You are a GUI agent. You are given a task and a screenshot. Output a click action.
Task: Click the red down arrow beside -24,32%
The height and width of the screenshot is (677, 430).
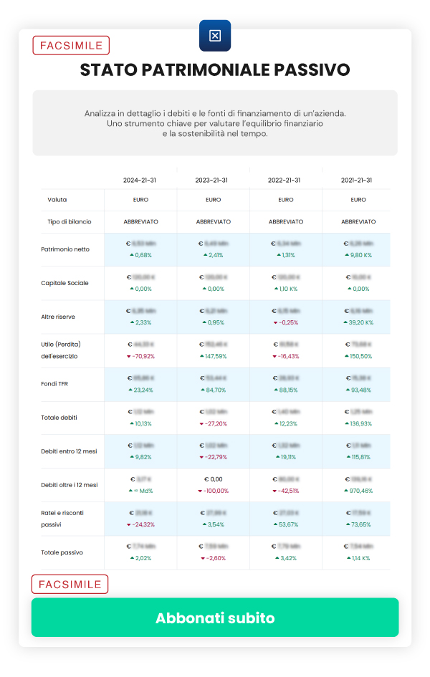(128, 524)
